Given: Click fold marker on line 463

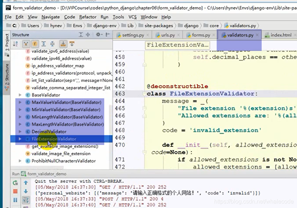Looking at the screenshot, I should tap(144, 94).
